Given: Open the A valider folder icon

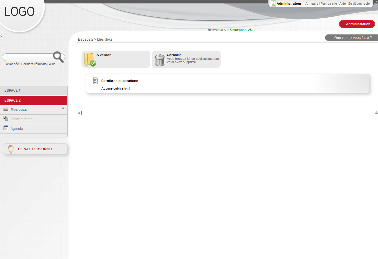Looking at the screenshot, I should pyautogui.click(x=90, y=60).
